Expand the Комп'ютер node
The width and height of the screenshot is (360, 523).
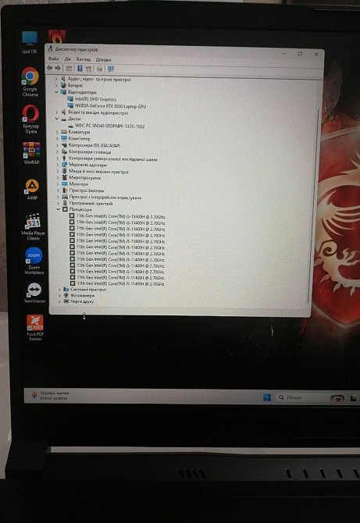point(57,138)
